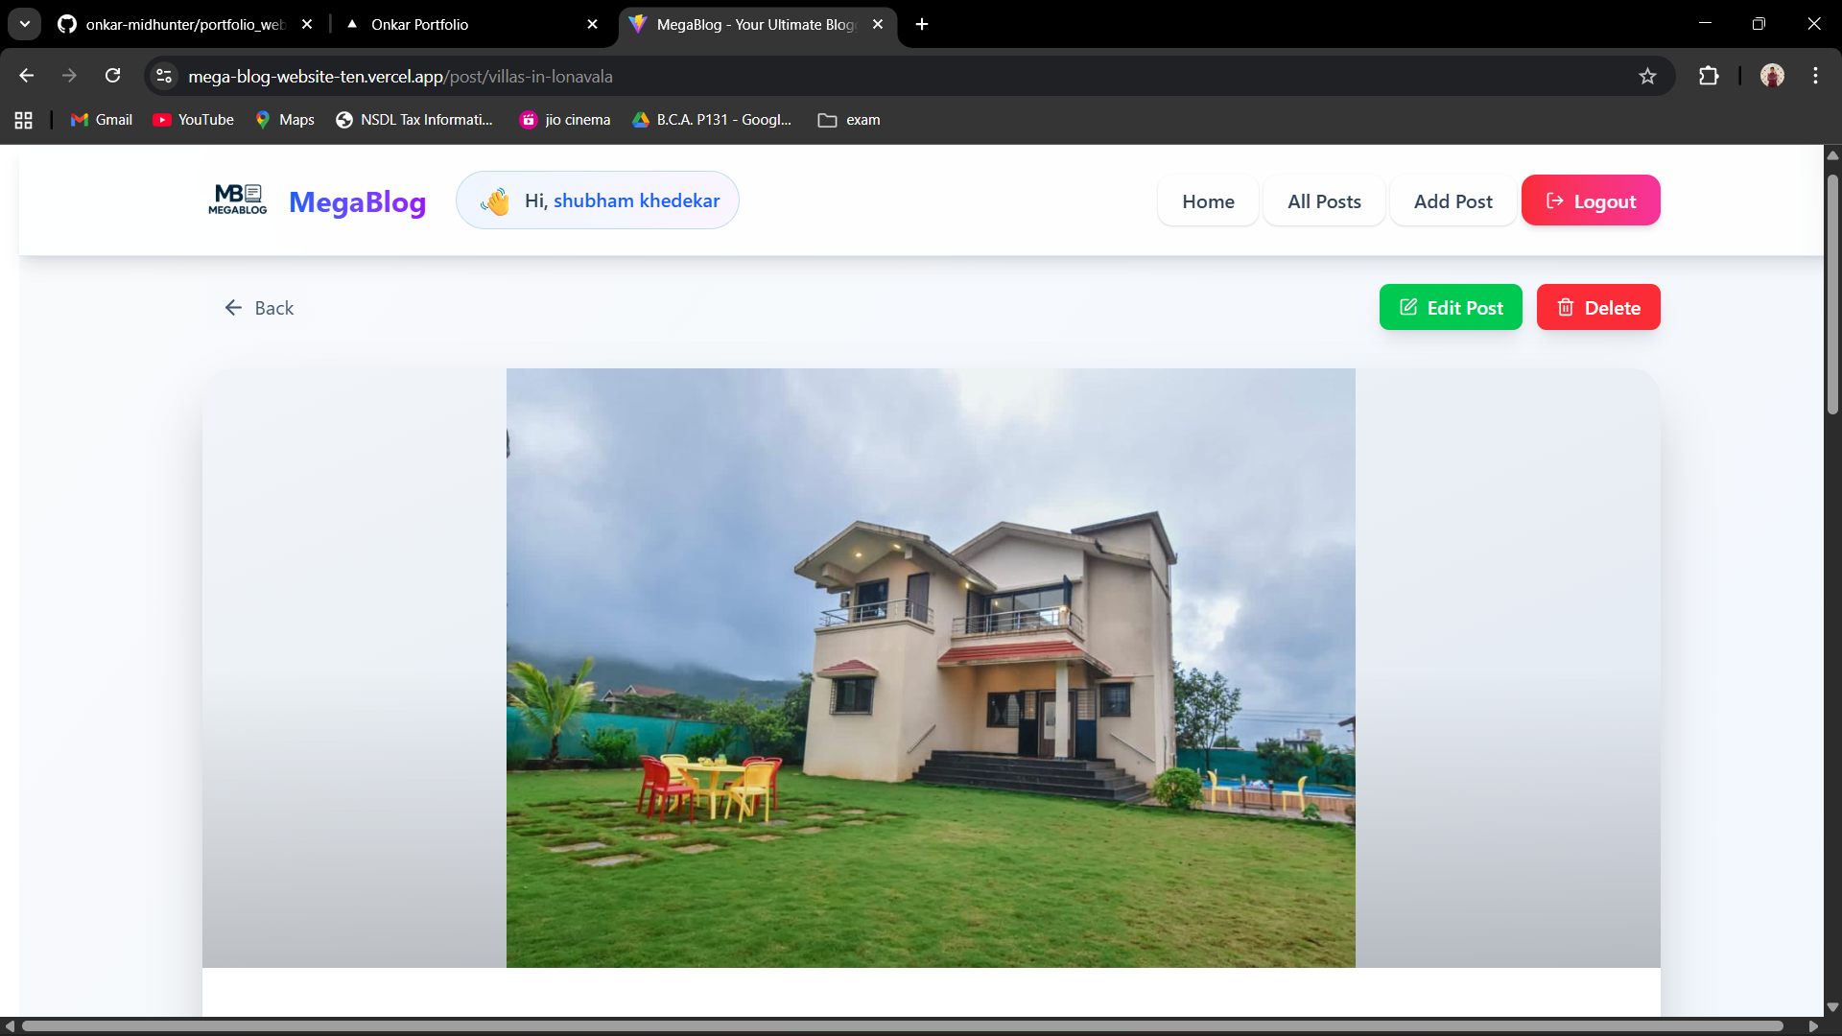Open YouTube bookmark
The width and height of the screenshot is (1842, 1036).
pyautogui.click(x=194, y=120)
